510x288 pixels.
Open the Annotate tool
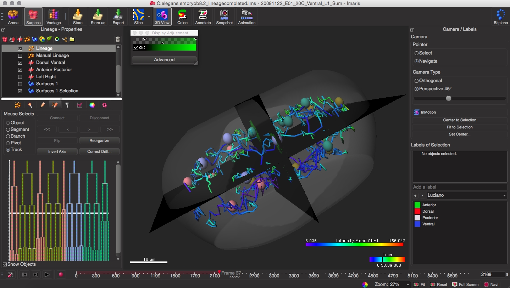(x=203, y=17)
